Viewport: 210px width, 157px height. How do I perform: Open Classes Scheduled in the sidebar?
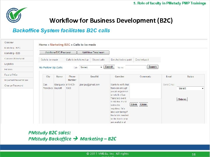coord(14,59)
